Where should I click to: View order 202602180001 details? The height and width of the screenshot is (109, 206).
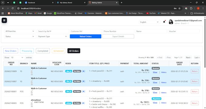click(155, 92)
